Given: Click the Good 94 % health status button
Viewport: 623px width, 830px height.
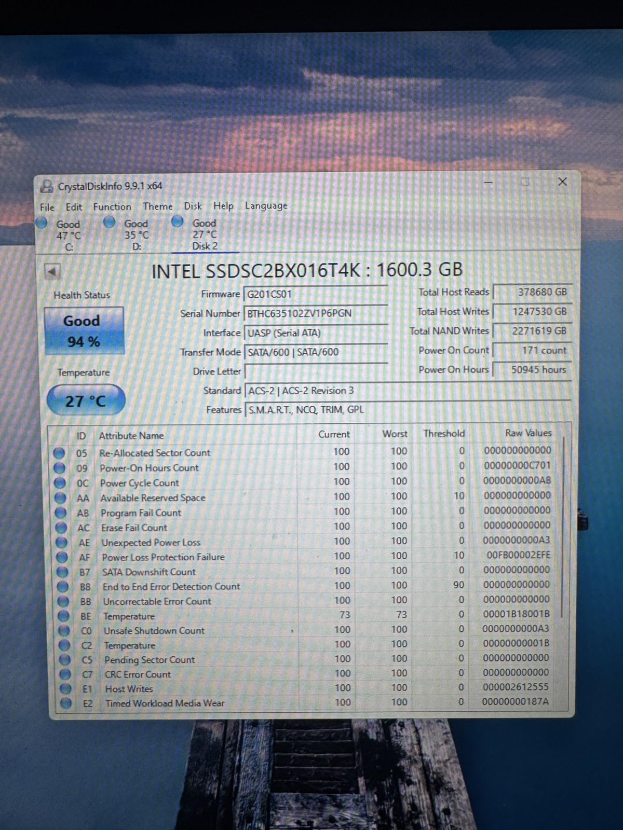Looking at the screenshot, I should pos(84,331).
